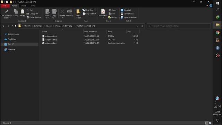Go back to previous folder
This screenshot has width=222, height=125.
(x=3, y=26)
